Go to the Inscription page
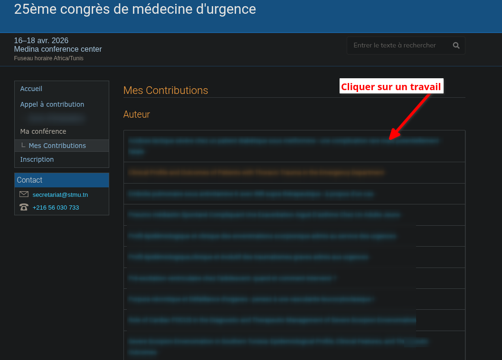The image size is (502, 360). pyautogui.click(x=37, y=159)
